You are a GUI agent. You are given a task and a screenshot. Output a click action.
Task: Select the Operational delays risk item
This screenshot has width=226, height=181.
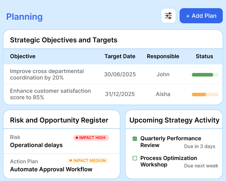36,145
